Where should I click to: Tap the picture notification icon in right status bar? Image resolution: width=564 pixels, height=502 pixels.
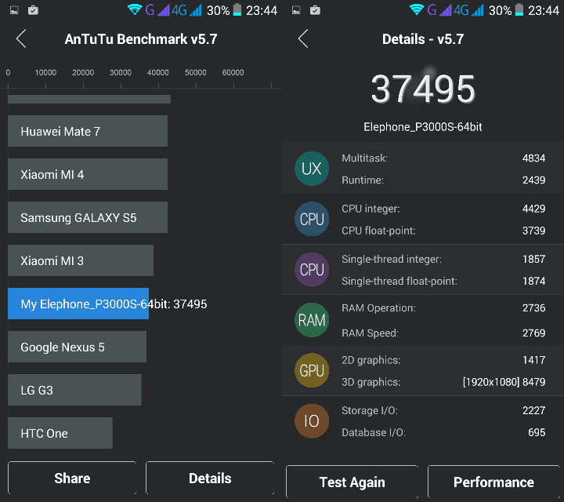[296, 10]
